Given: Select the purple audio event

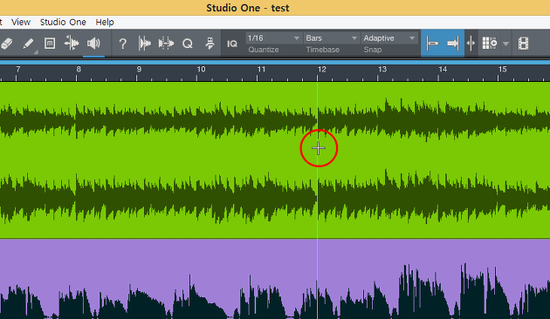Looking at the screenshot, I should [x=275, y=279].
